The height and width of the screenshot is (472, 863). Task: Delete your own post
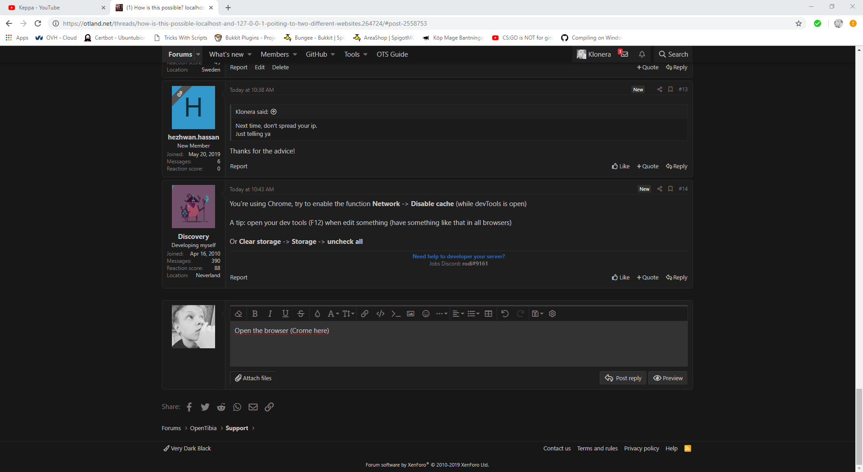tap(280, 67)
